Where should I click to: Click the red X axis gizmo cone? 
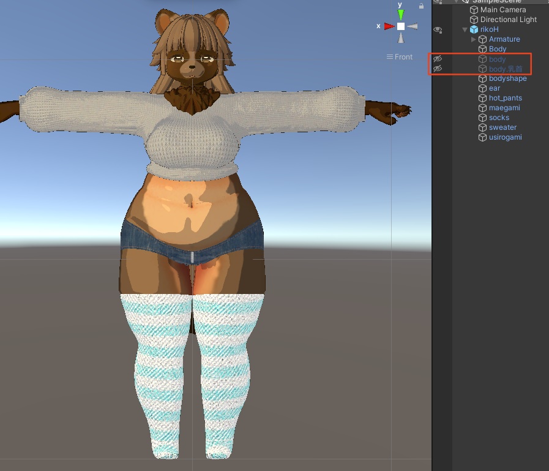[x=389, y=26]
